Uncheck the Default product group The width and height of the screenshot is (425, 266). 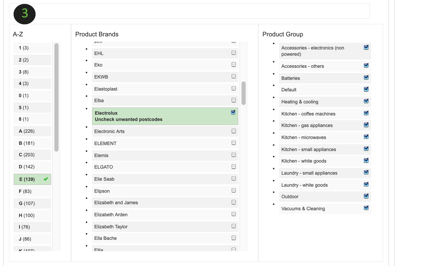pyautogui.click(x=366, y=89)
